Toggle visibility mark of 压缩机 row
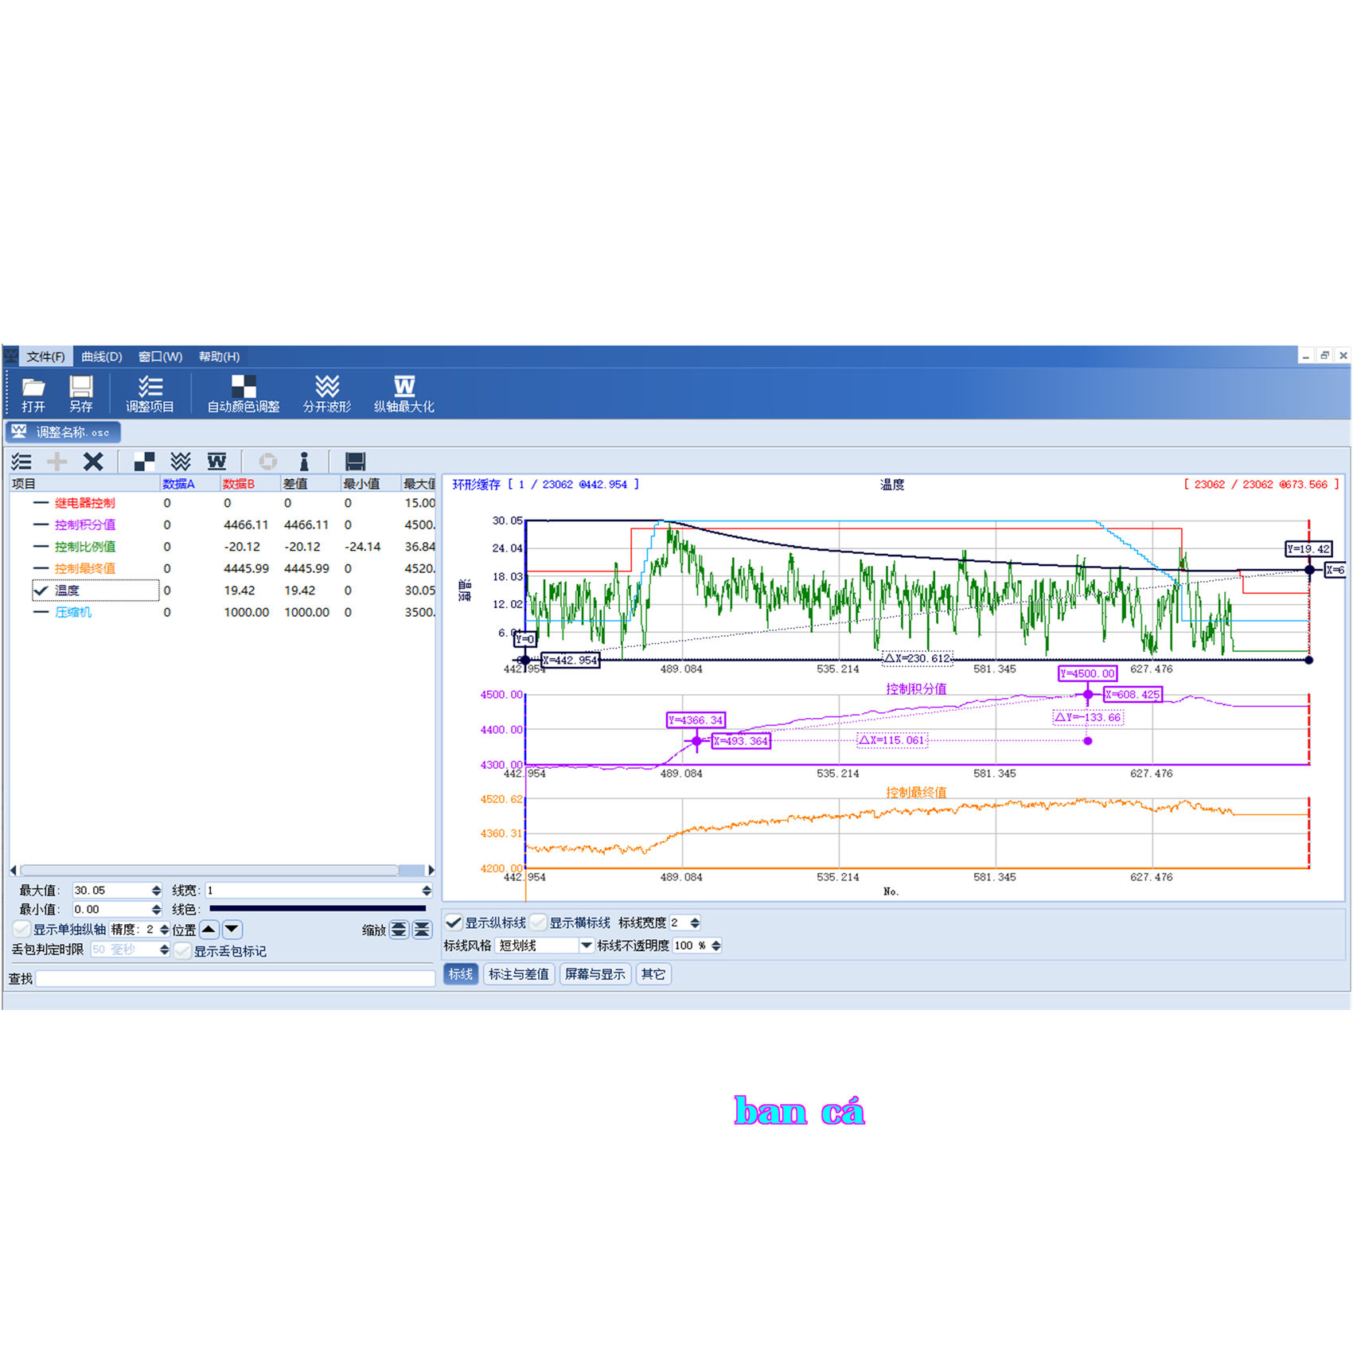The image size is (1353, 1353). coord(41,612)
